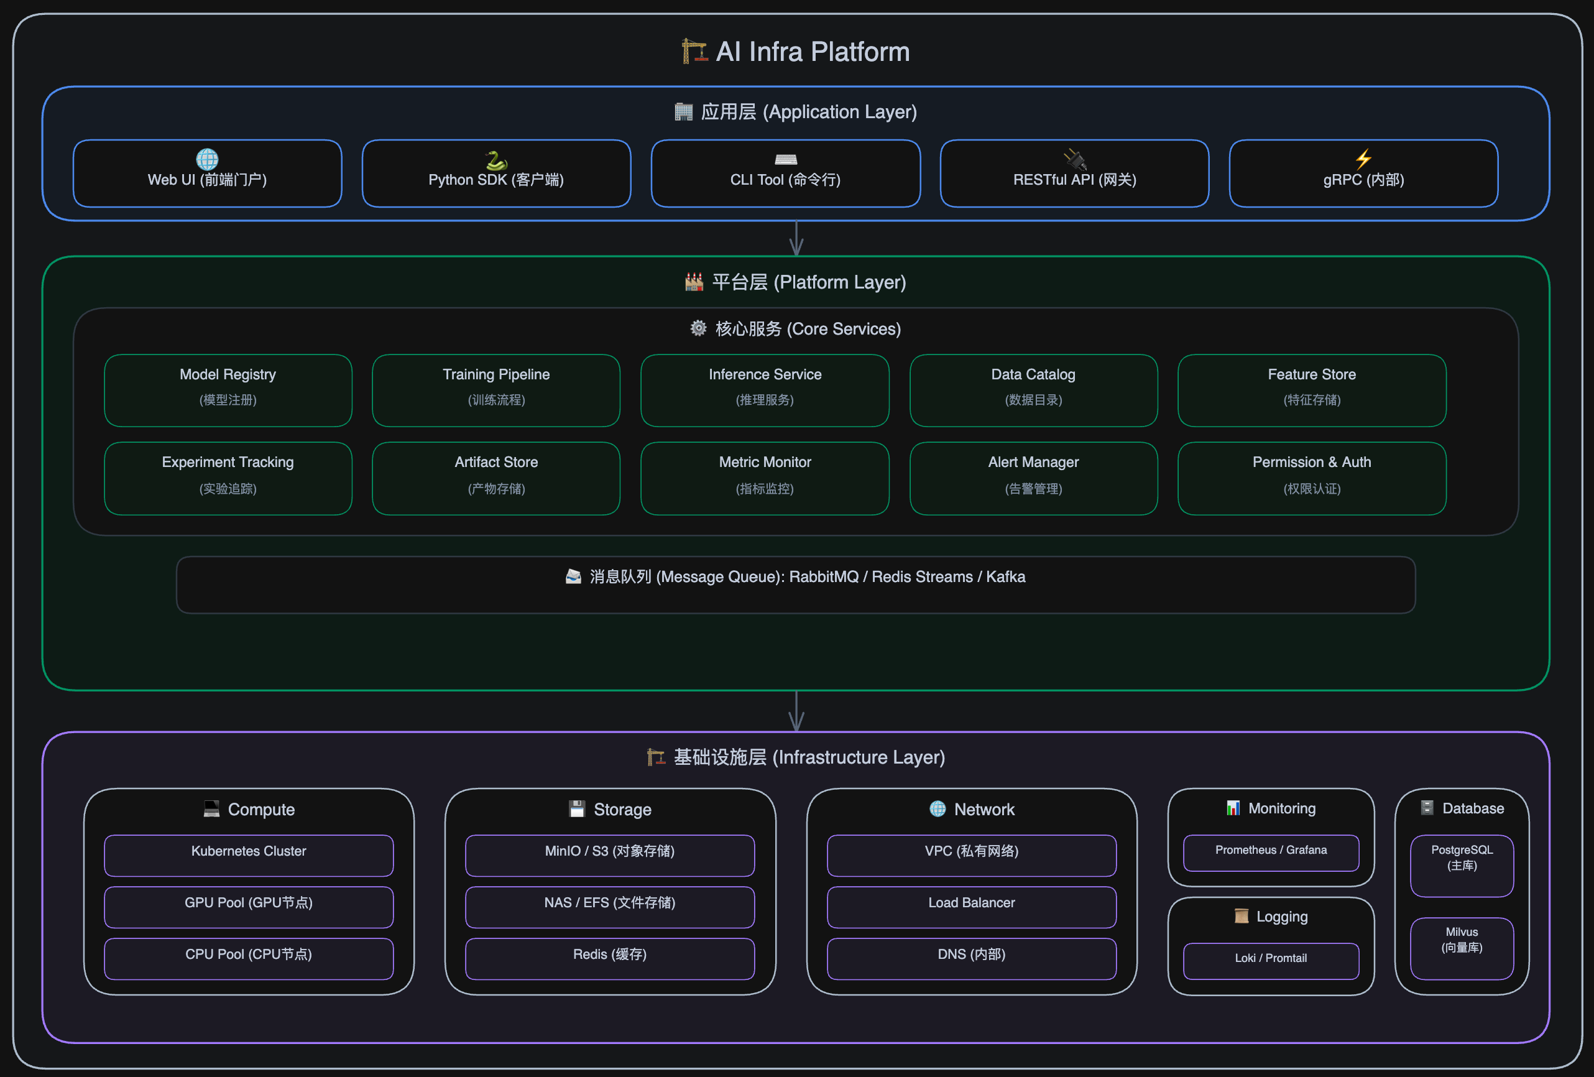The height and width of the screenshot is (1077, 1594).
Task: Select the Artifact Store card
Action: tap(496, 479)
